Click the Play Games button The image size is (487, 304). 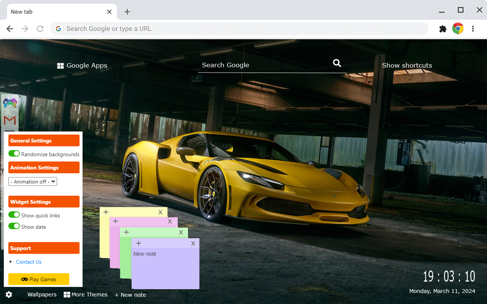39,279
